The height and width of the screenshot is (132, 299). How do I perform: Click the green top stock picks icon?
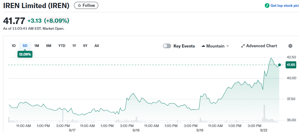(267, 5)
